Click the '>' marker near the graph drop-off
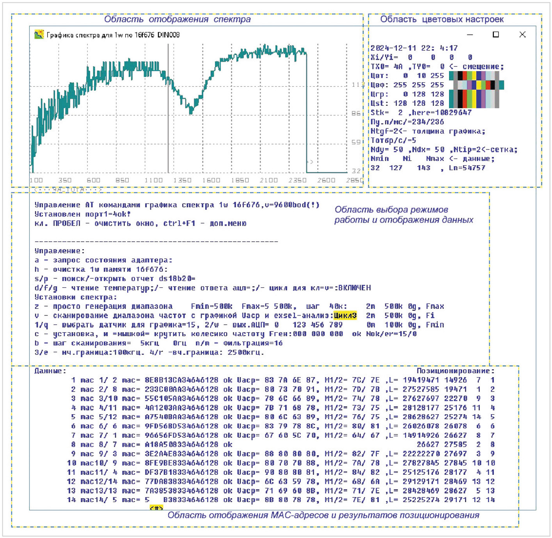Screen dimensions: 552x538 tap(311, 162)
